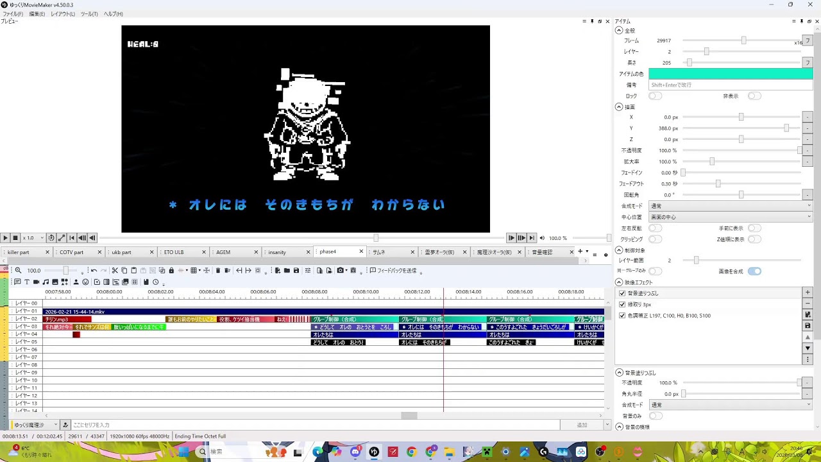Toggle 左右反転 horizontal flip switch
Screen dimensions: 821x462
655,228
